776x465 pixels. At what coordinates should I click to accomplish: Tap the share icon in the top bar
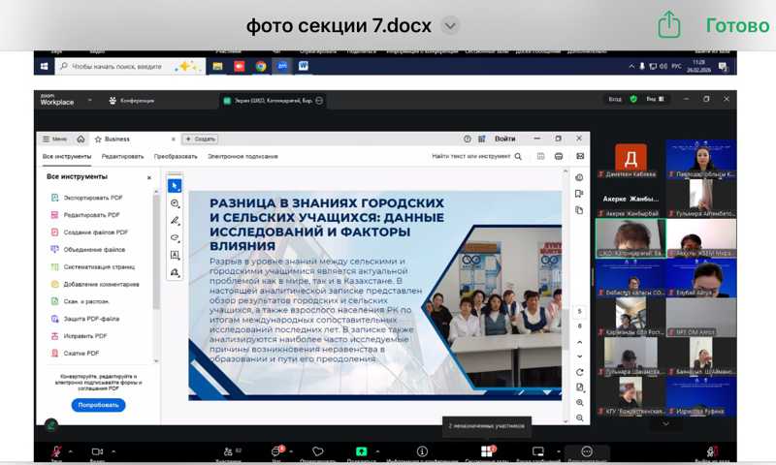pos(668,25)
